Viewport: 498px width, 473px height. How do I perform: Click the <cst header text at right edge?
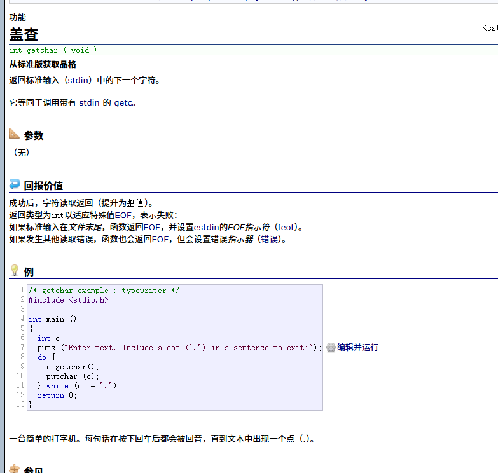pos(490,28)
